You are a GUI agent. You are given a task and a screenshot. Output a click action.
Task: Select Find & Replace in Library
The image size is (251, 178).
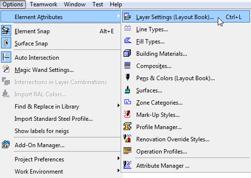click(47, 107)
